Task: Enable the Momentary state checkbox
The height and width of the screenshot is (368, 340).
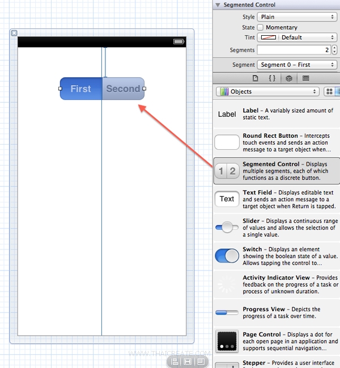Action: [x=260, y=27]
